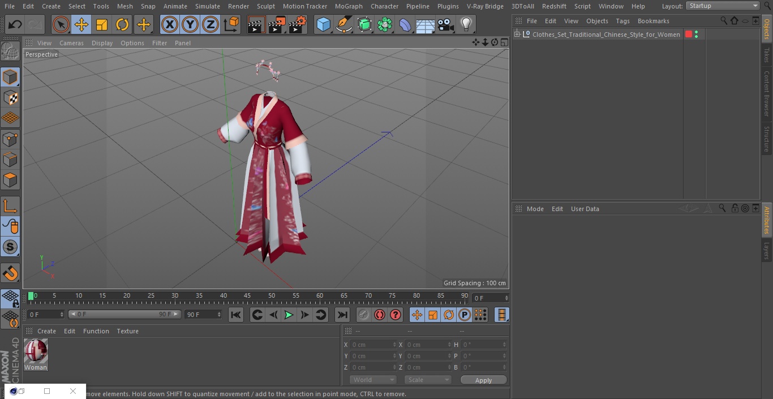The width and height of the screenshot is (773, 399).
Task: Add a Camera object
Action: (x=445, y=24)
